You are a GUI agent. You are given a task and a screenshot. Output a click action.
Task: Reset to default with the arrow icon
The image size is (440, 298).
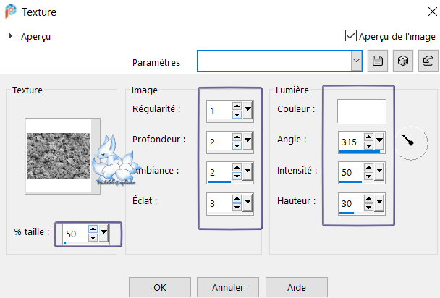[428, 61]
